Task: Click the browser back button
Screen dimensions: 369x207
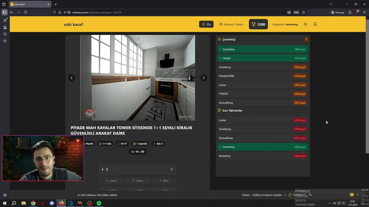Action: pyautogui.click(x=12, y=12)
